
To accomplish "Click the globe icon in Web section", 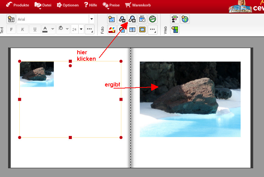I will coord(185,19).
